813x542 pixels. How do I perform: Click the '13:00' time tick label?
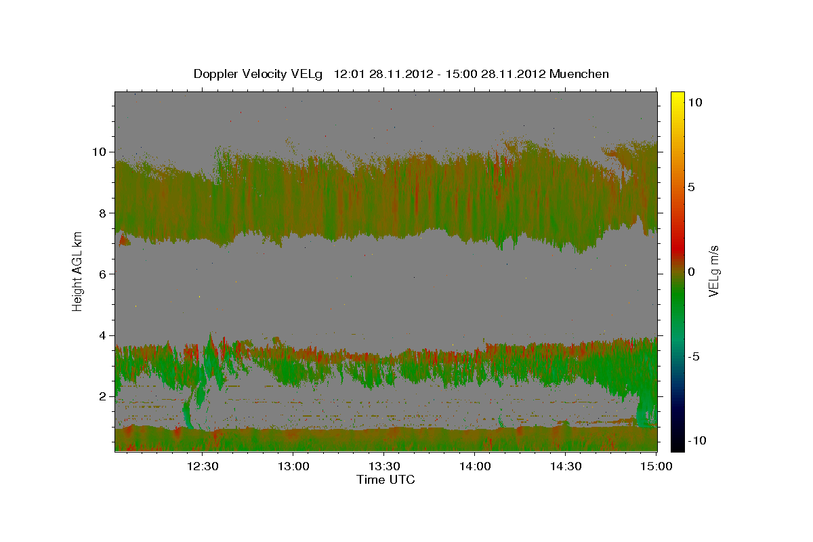[293, 466]
